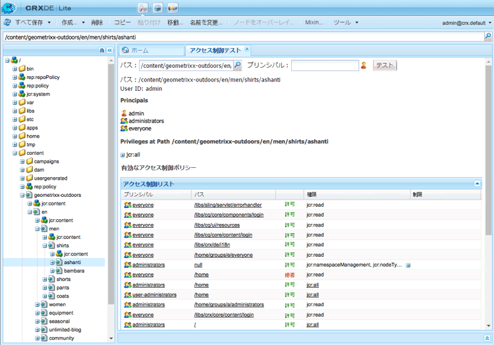This screenshot has width=494, height=345.
Task: Click the 権限 column header
Action: [357, 194]
